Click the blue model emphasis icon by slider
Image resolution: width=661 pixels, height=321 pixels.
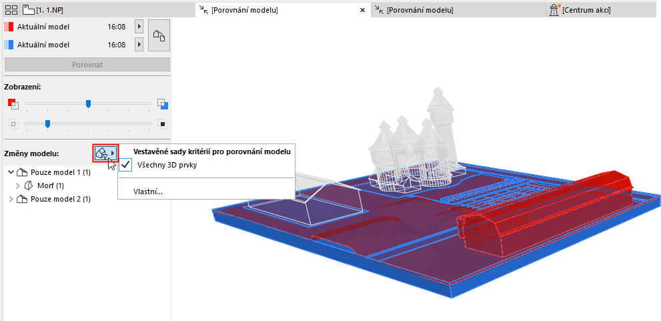(163, 103)
